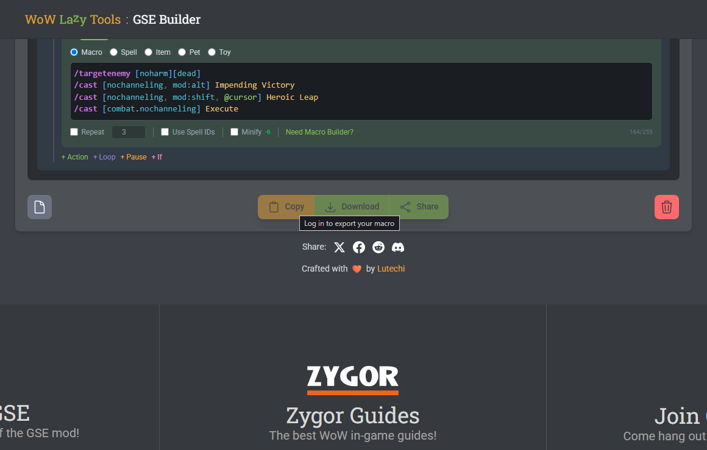The width and height of the screenshot is (707, 450).
Task: Share on Reddit icon
Action: coord(378,247)
